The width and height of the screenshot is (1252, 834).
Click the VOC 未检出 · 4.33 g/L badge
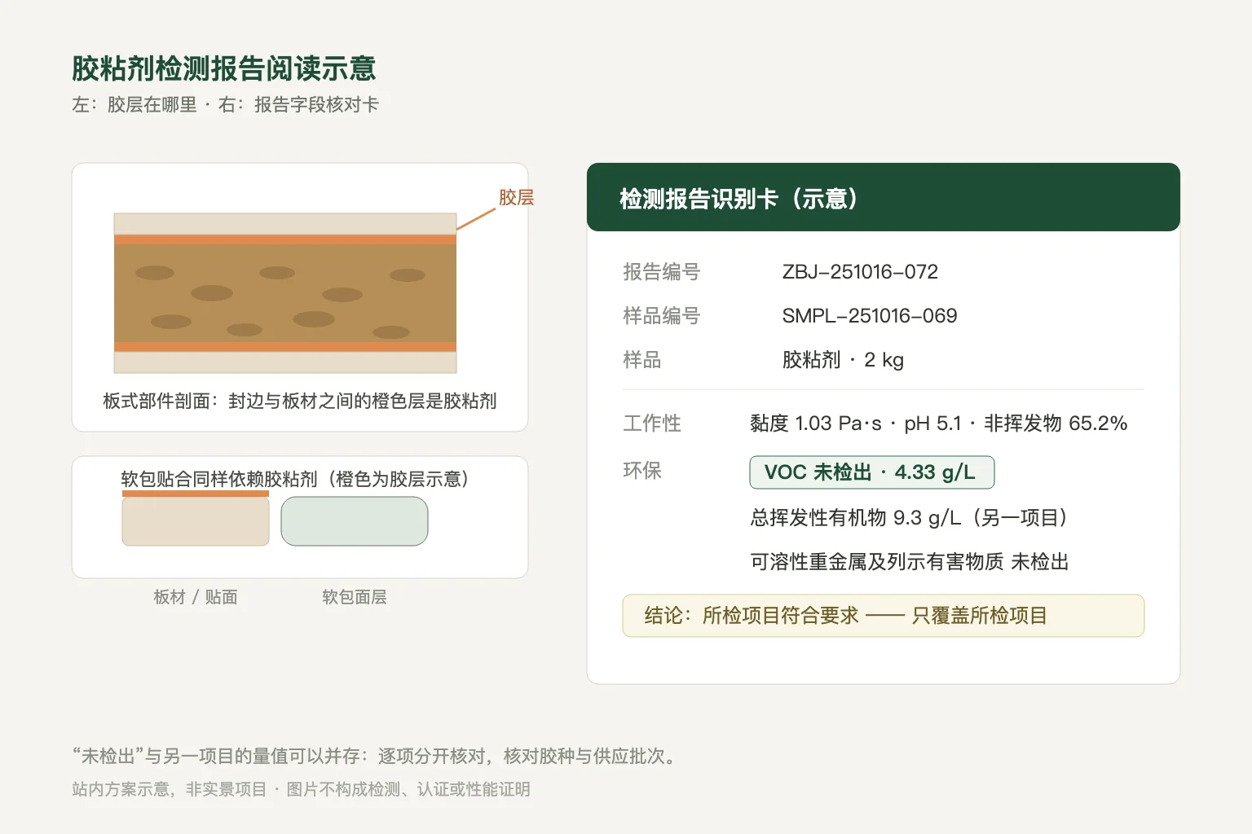[x=872, y=472]
